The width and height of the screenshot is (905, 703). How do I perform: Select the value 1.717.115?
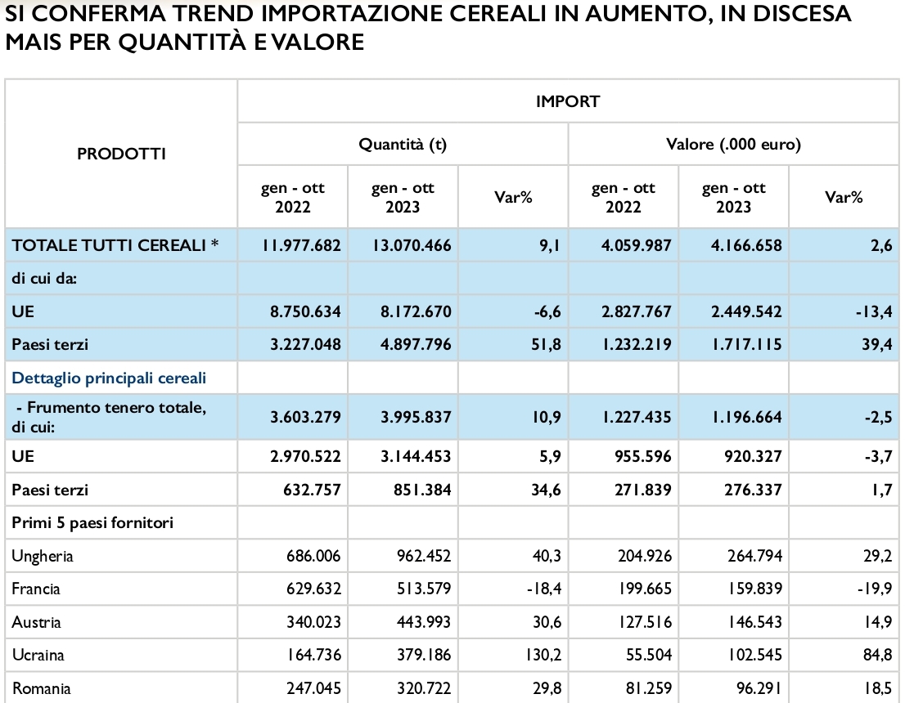click(746, 345)
